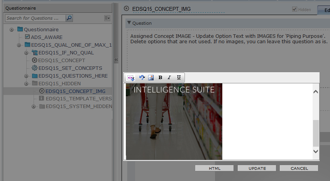Click the editor scroll down arrow
This screenshot has height=181, width=330.
click(315, 151)
